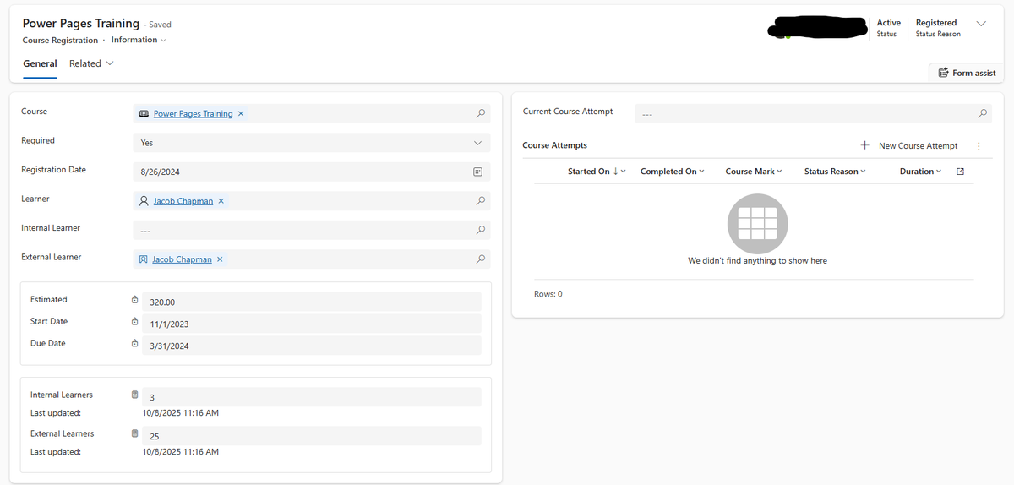Viewport: 1014px width, 485px height.
Task: Click the Start Date value 11/1/2023
Action: [312, 324]
